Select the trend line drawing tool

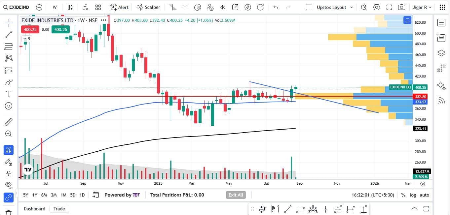pos(9,34)
